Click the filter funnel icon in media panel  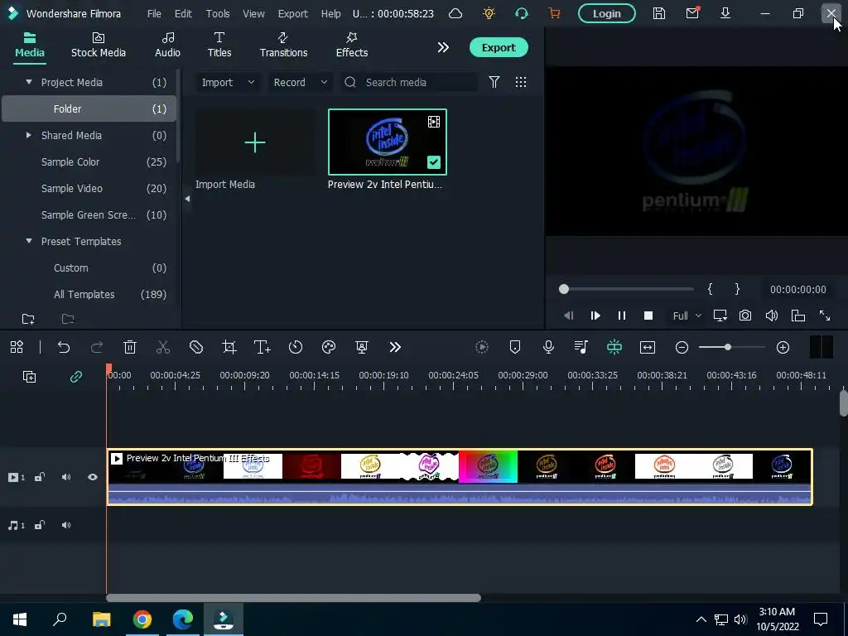[494, 82]
